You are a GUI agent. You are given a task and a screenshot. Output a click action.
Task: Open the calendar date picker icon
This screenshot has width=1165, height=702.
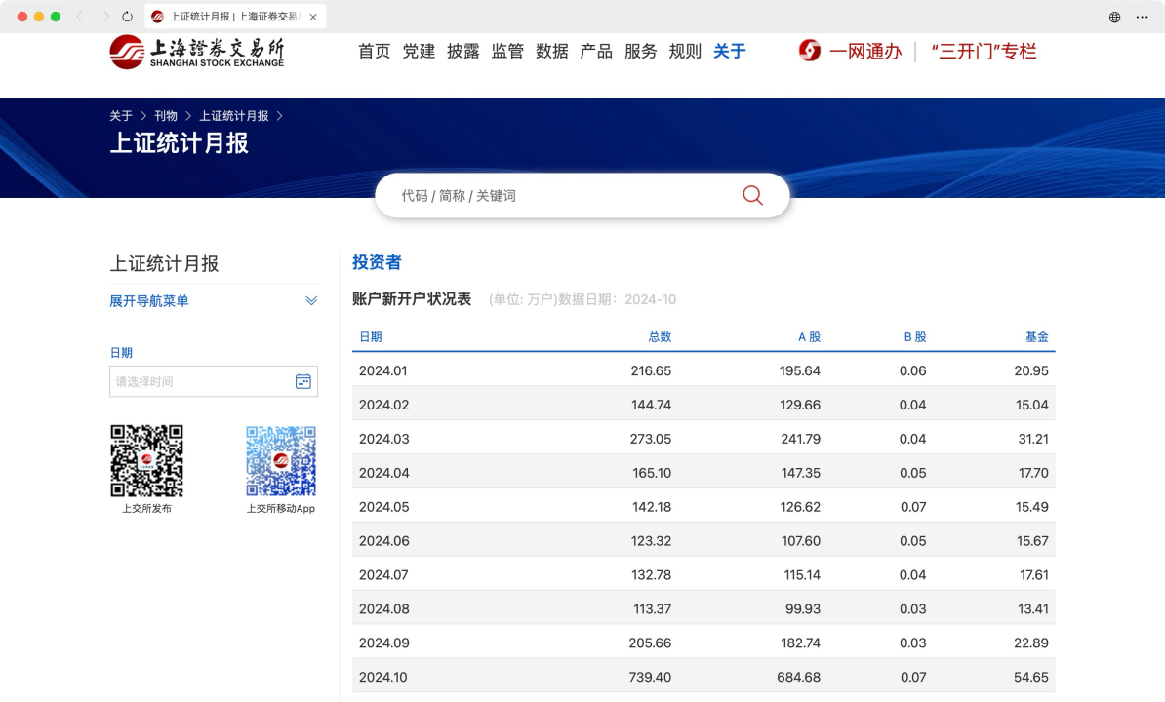coord(303,381)
